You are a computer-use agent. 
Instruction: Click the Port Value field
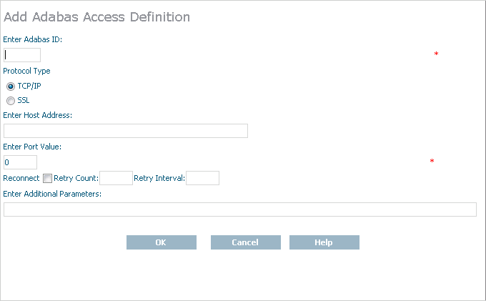(20, 162)
